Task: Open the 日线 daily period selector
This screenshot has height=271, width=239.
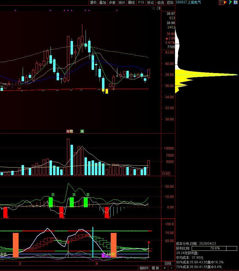Action: click(168, 263)
